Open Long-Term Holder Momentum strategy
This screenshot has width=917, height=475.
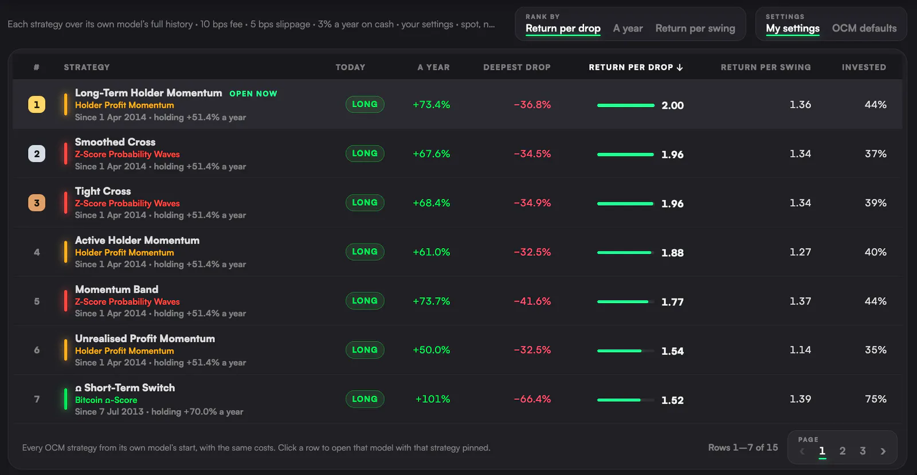pos(457,104)
